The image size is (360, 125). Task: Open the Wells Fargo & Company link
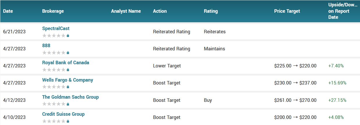tap(68, 80)
